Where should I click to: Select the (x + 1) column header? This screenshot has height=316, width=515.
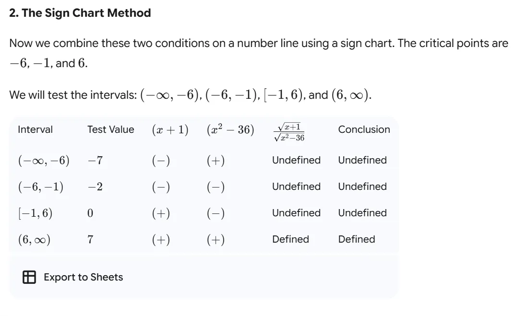click(170, 129)
